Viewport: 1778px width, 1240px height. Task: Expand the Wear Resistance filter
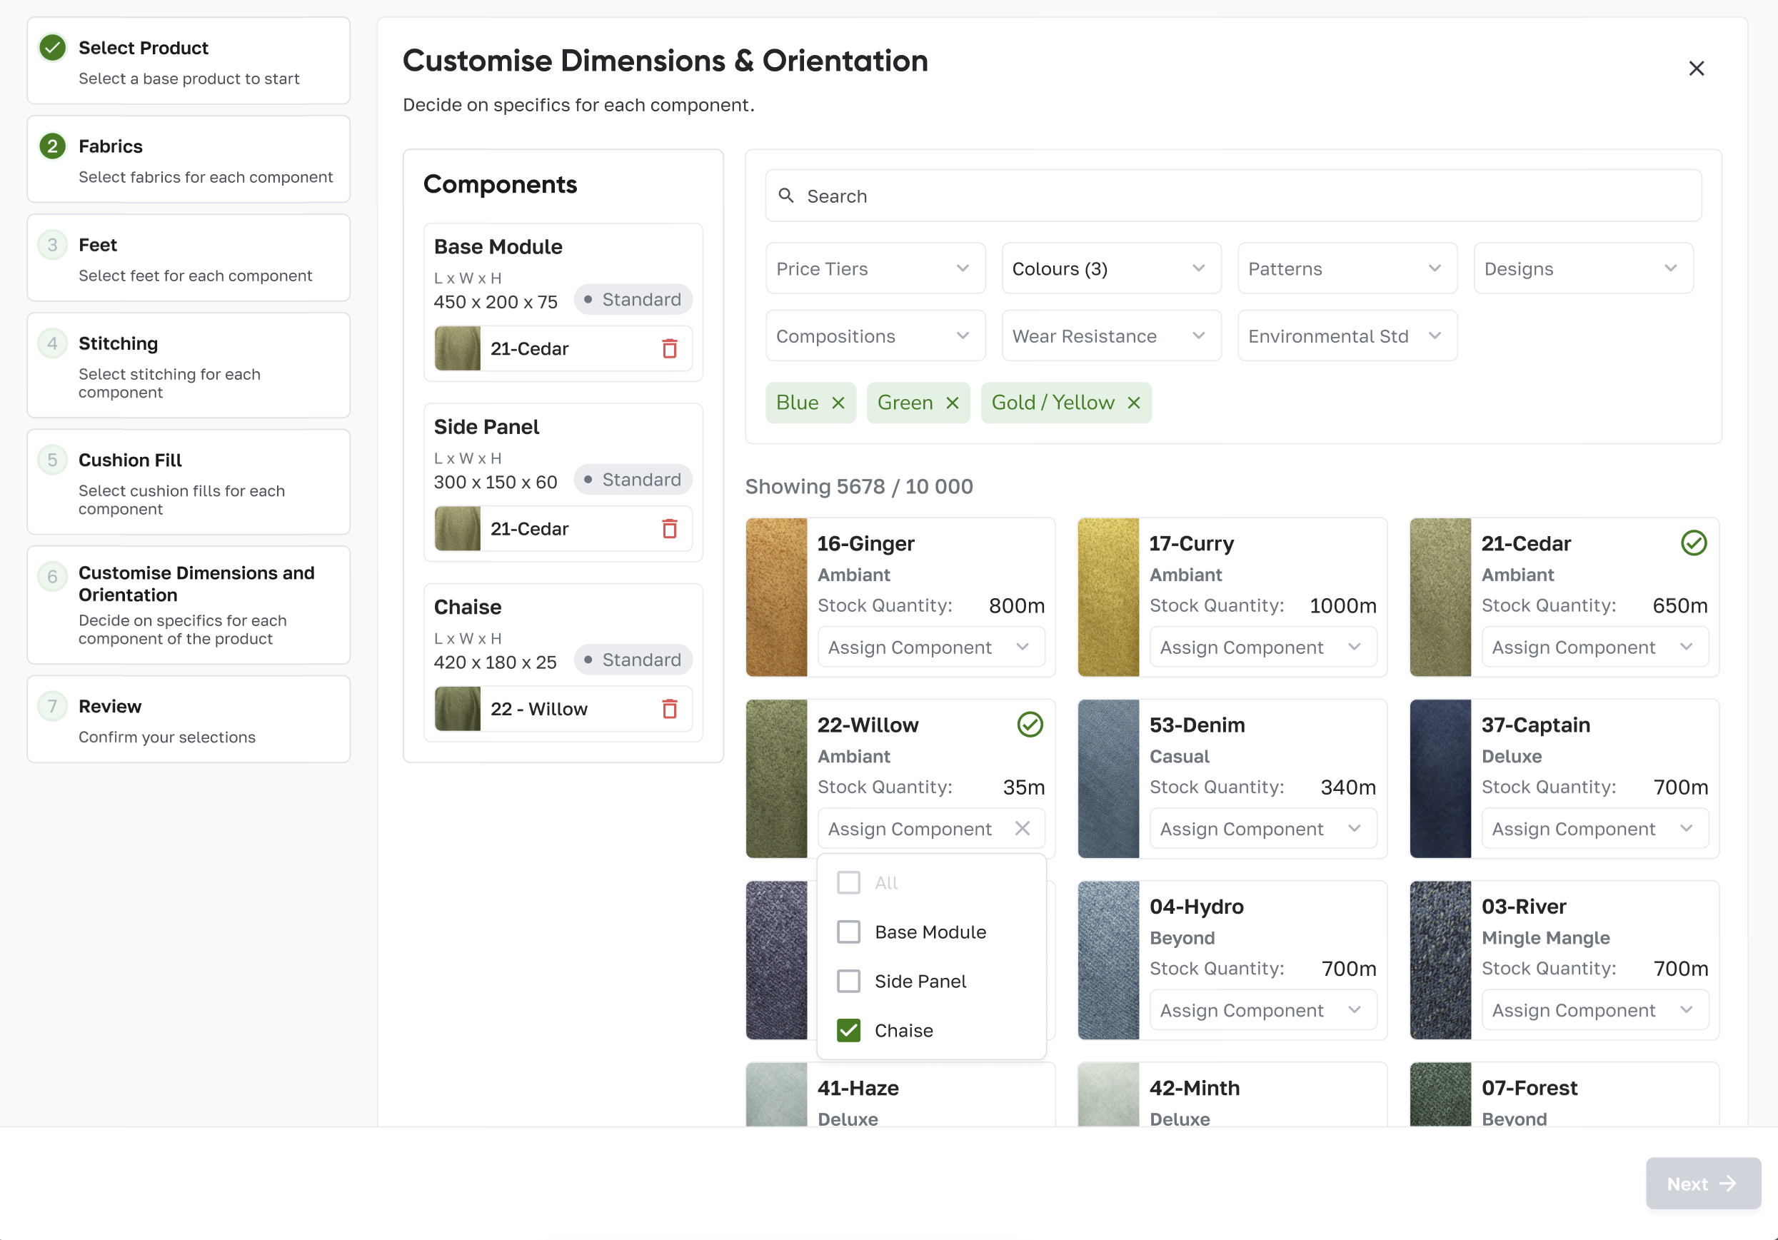(1110, 336)
